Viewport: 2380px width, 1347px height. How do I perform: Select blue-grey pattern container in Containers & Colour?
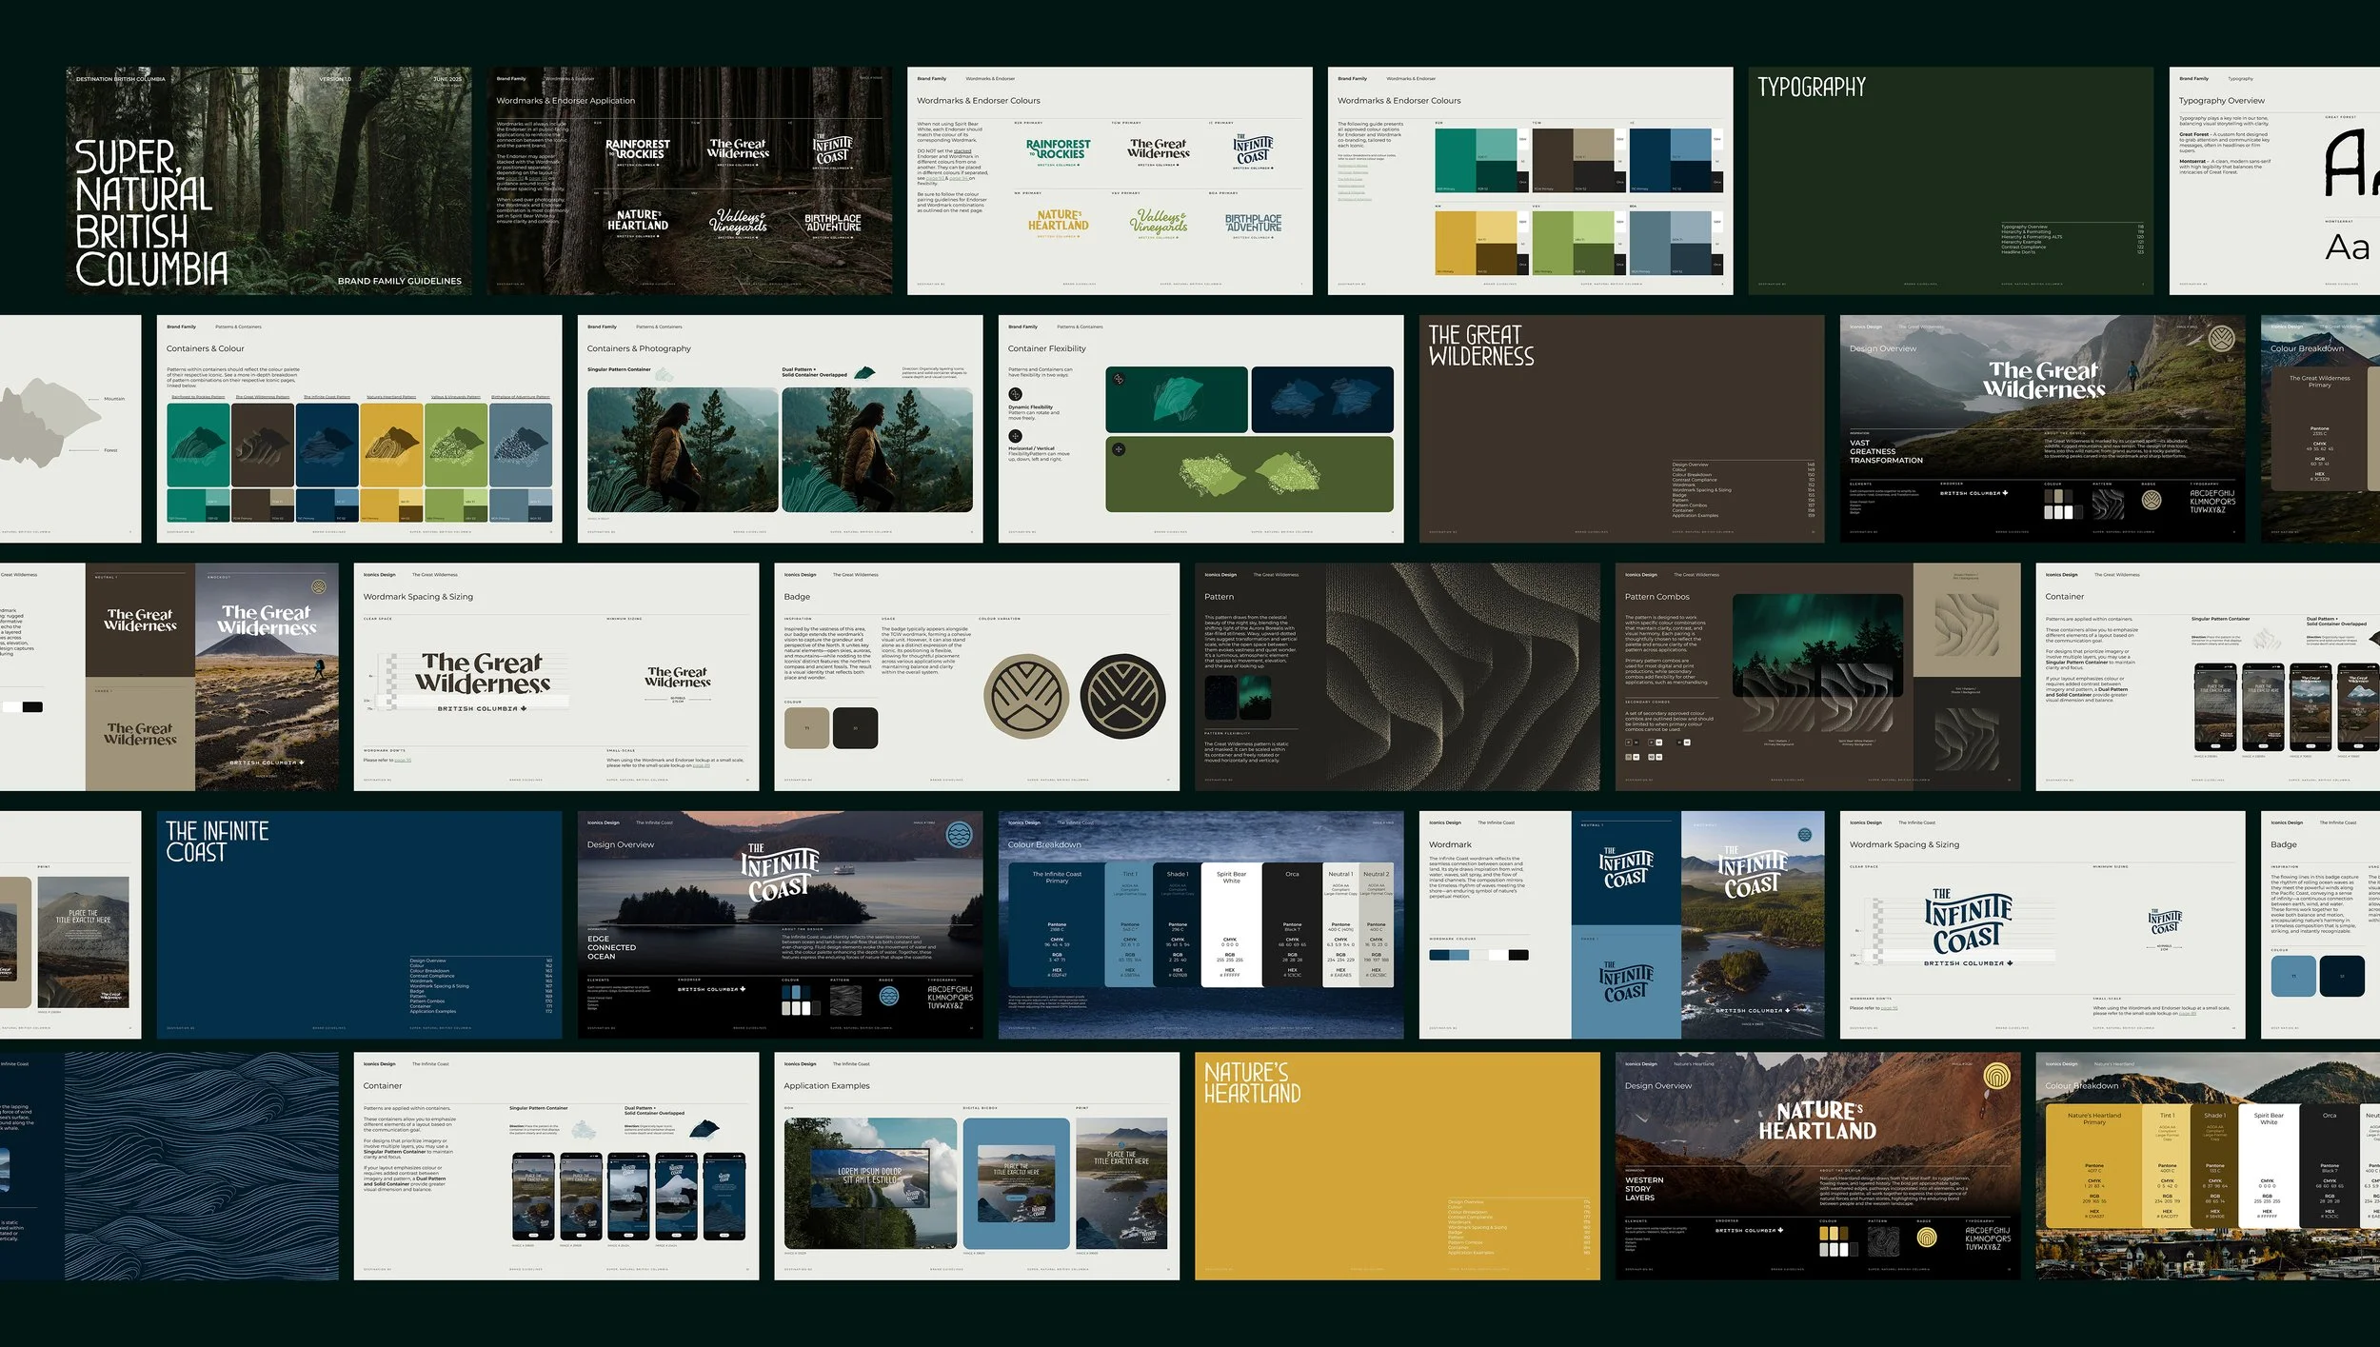click(x=521, y=445)
